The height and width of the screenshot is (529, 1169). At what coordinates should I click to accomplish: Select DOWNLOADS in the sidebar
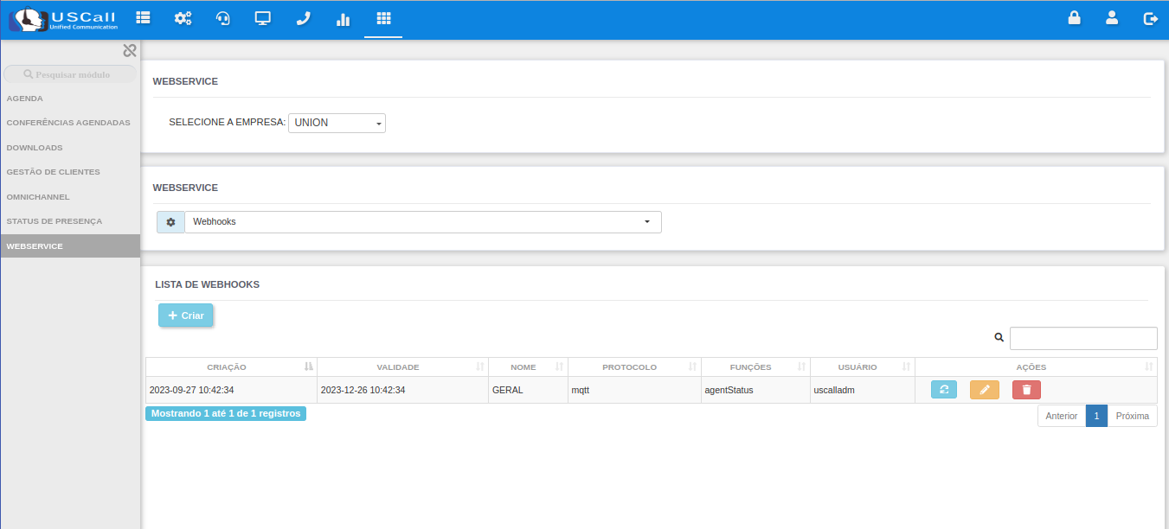tap(70, 148)
